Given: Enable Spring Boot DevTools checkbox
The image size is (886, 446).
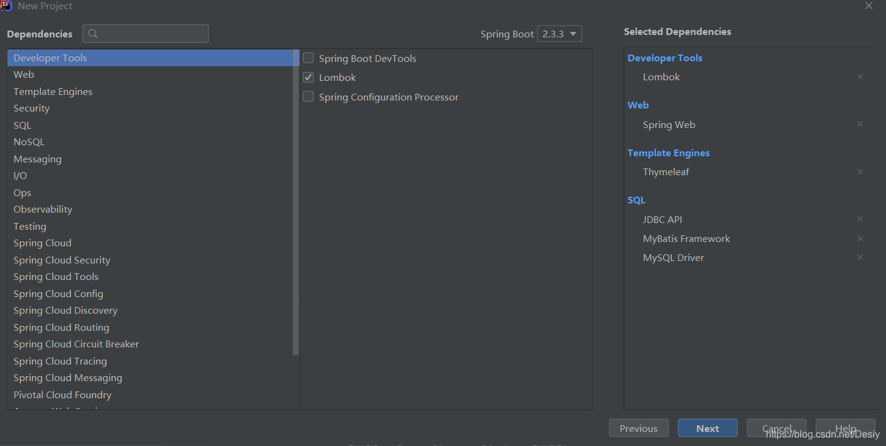Looking at the screenshot, I should click(x=309, y=58).
